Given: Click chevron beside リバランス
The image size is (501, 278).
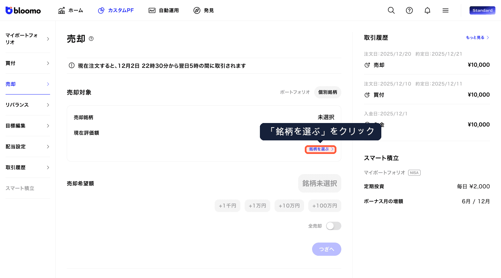Looking at the screenshot, I should (x=48, y=105).
